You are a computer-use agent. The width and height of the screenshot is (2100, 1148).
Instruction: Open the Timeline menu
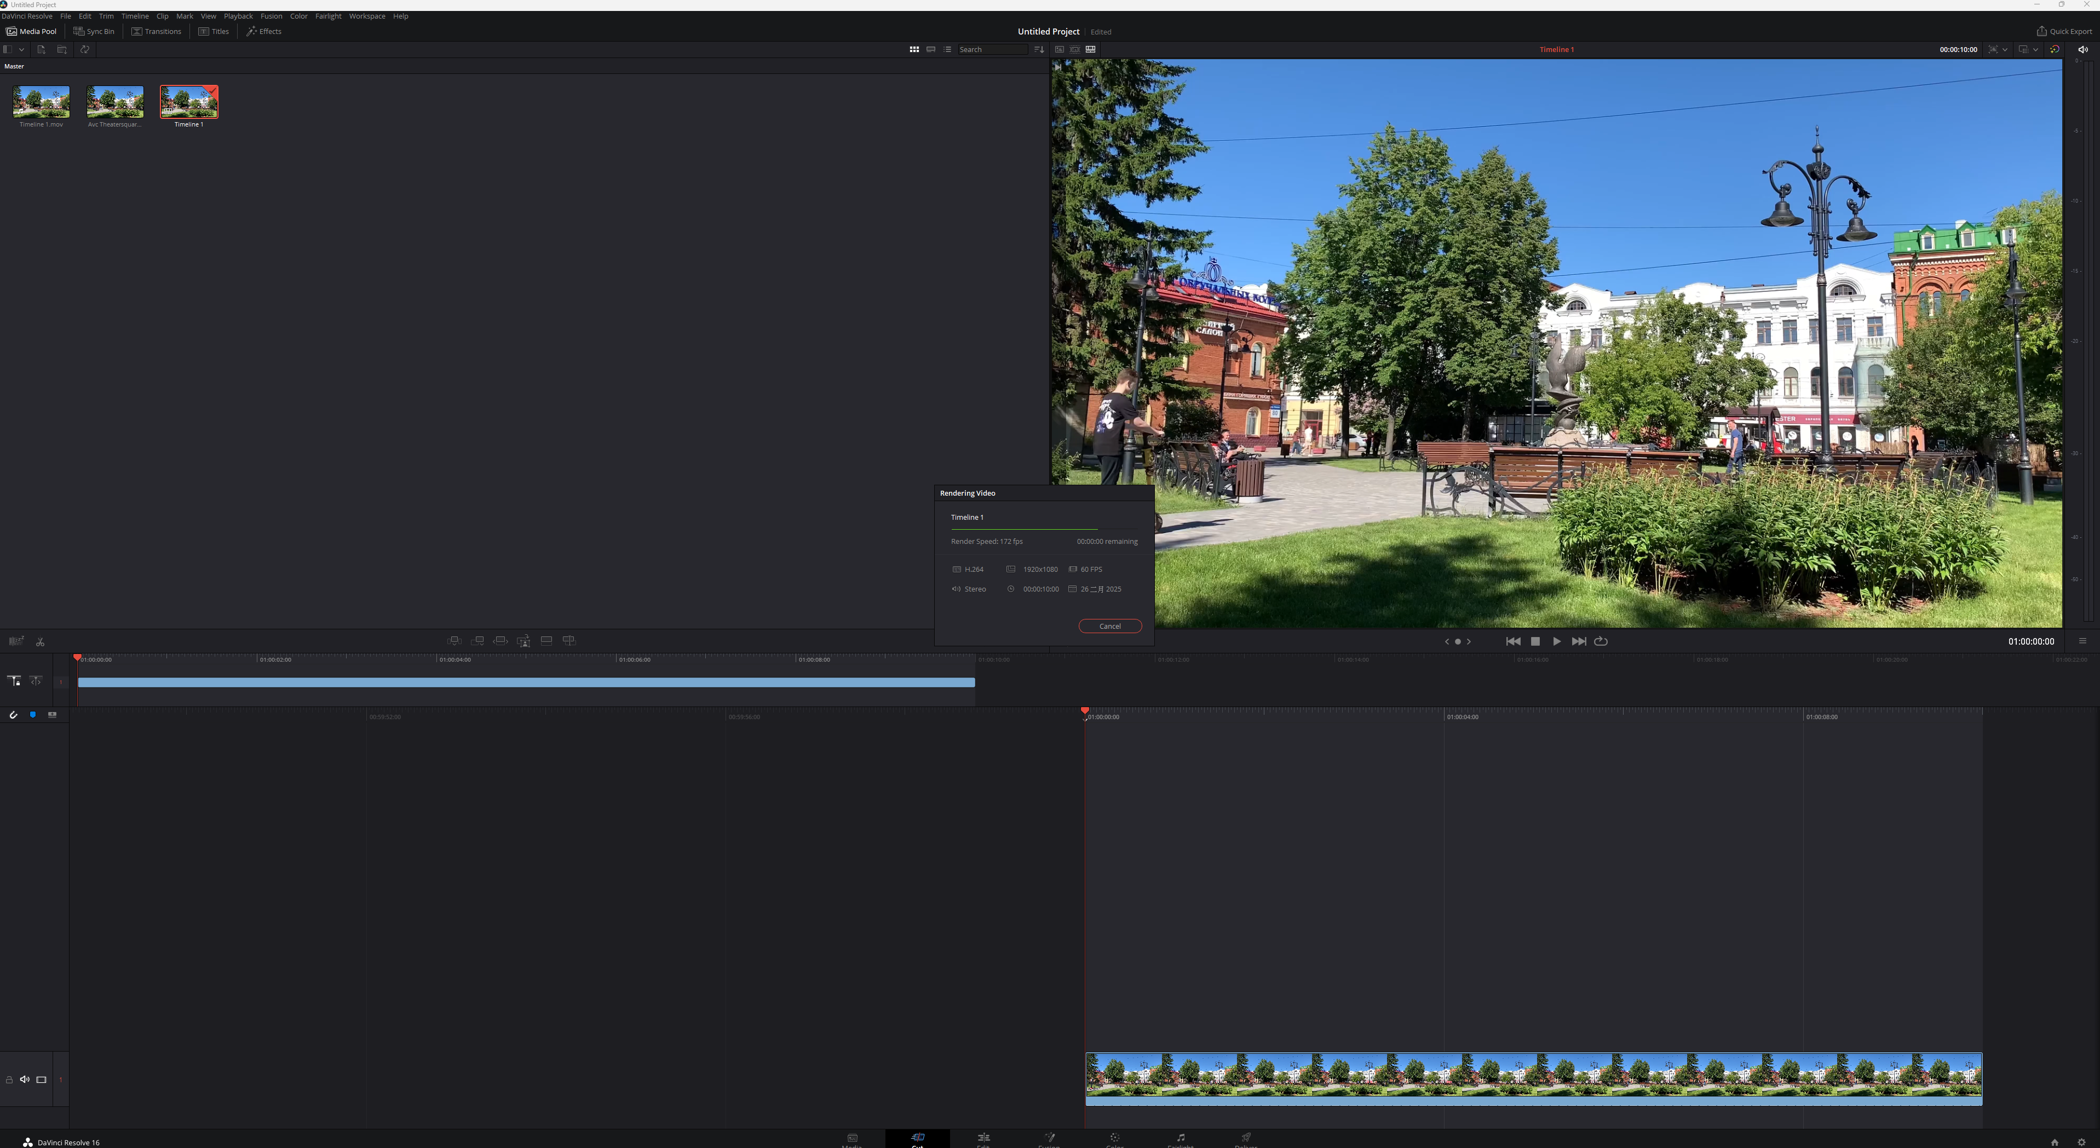135,16
